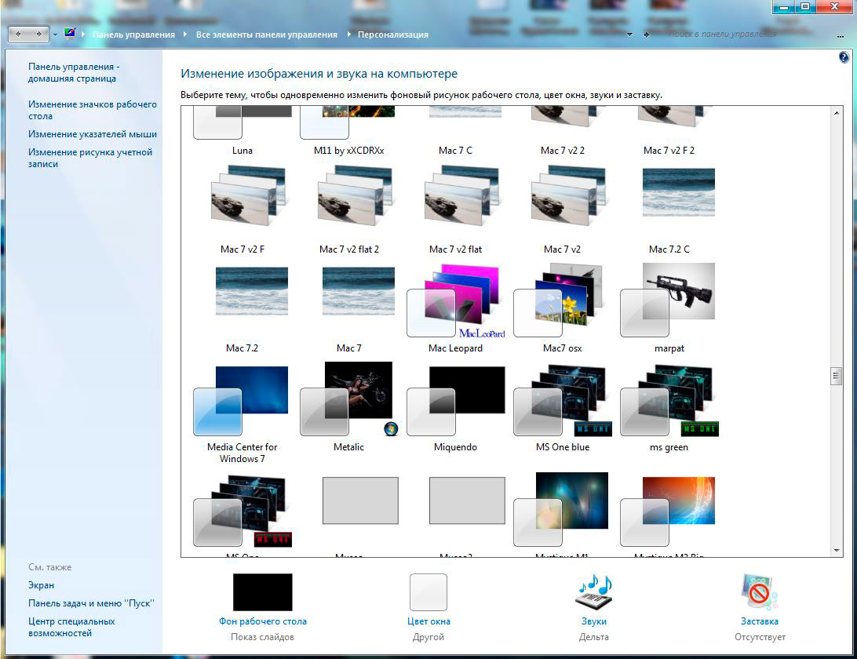Apply the ms green theme icon
The image size is (857, 659).
click(x=669, y=401)
